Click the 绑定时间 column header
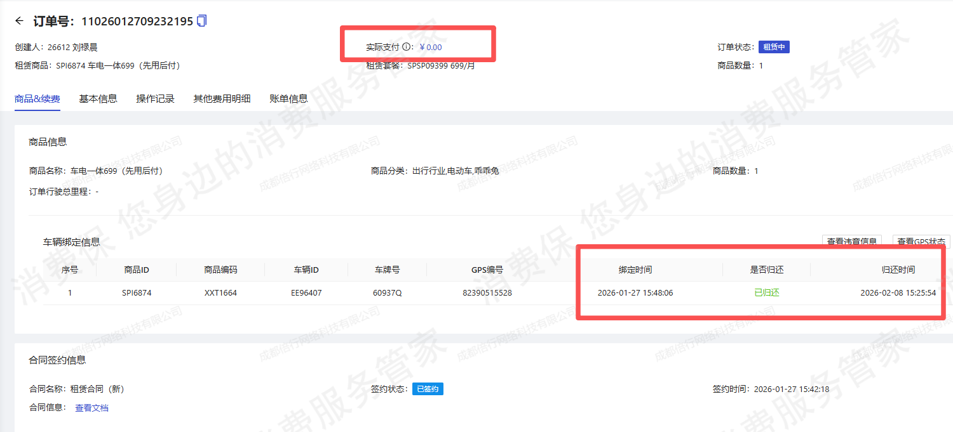Image resolution: width=953 pixels, height=432 pixels. 635,270
